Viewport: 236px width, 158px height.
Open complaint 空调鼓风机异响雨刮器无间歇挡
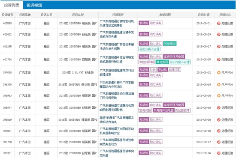click(117, 107)
